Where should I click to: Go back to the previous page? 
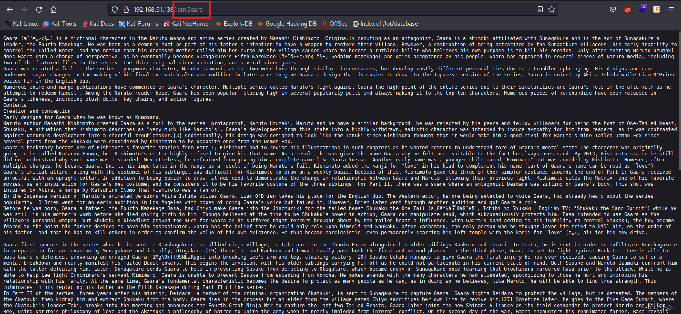tap(10, 9)
